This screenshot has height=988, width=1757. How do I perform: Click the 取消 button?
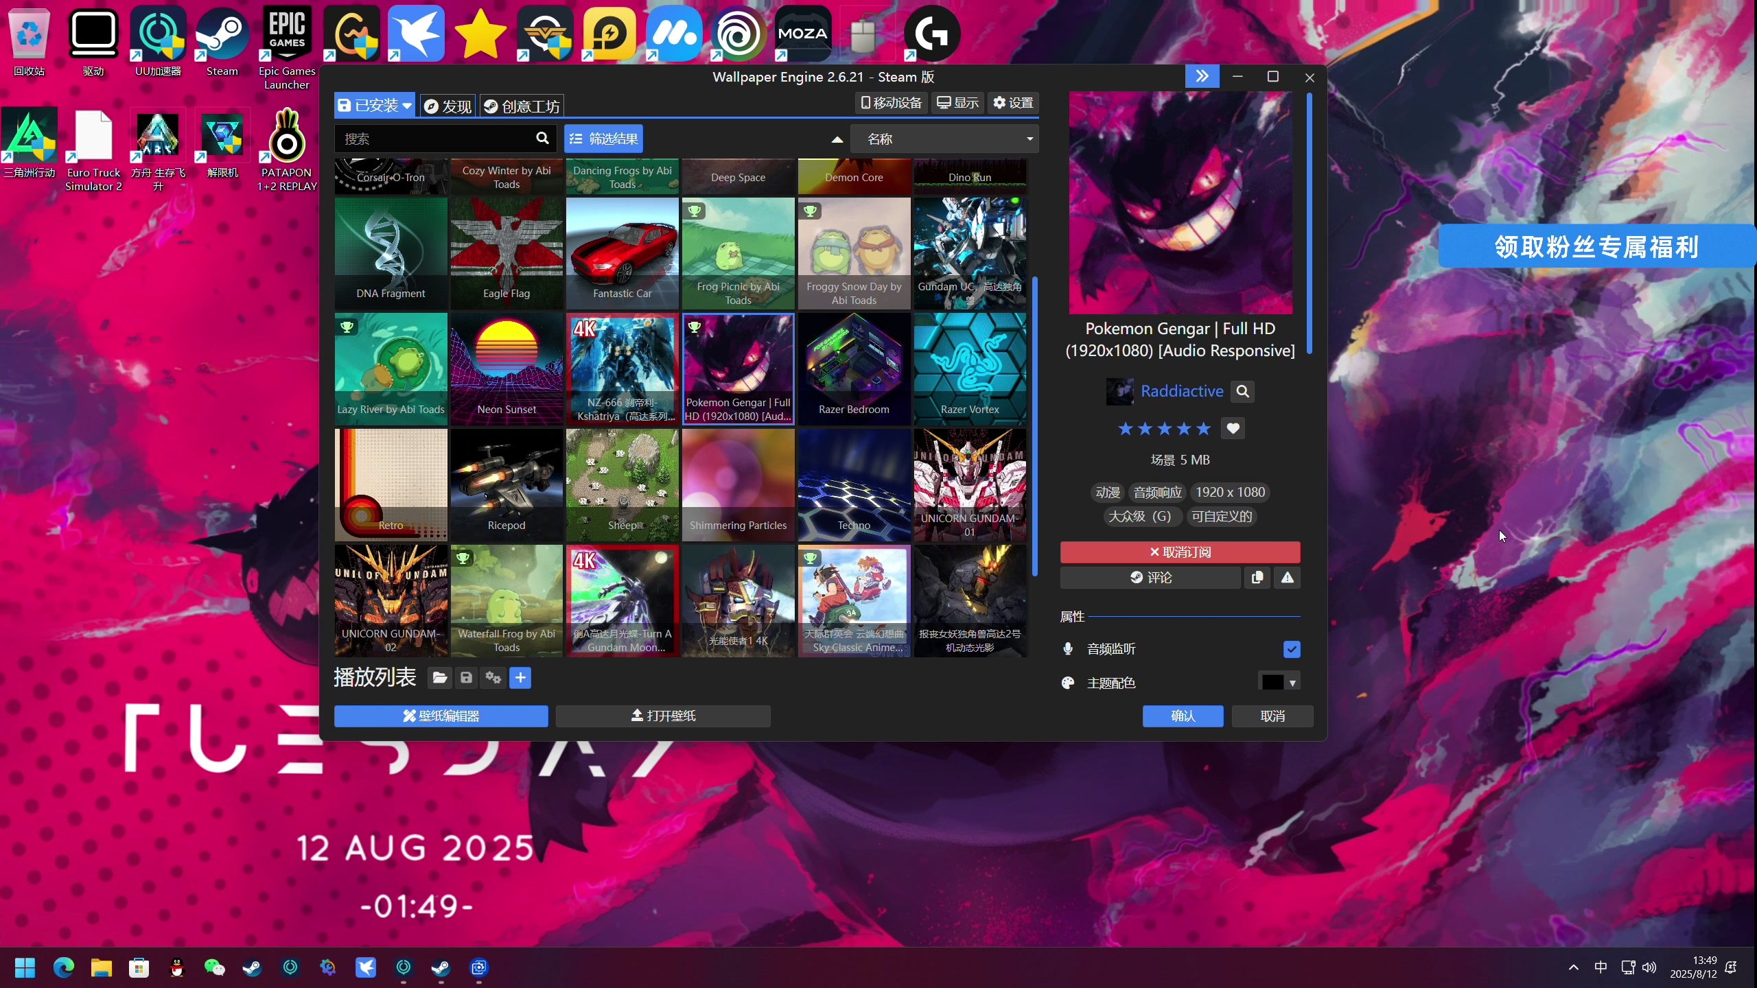point(1272,716)
